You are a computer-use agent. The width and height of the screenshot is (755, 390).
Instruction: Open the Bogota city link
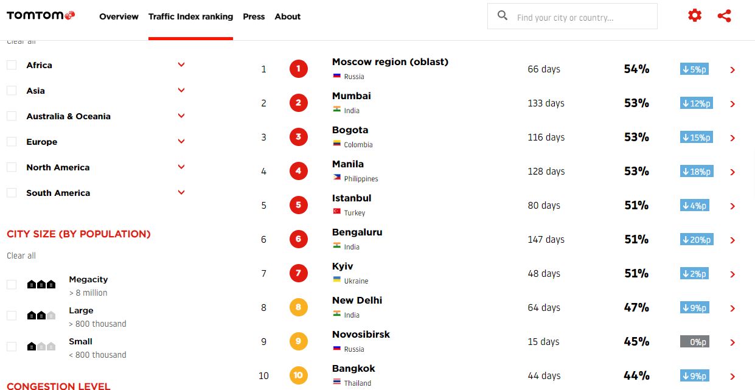(x=350, y=130)
